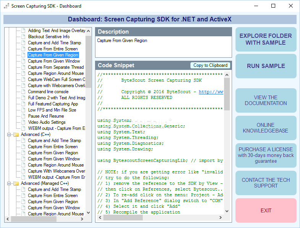Click document icon beside Video Audio Settings
The image size is (300, 228).
pos(23,122)
